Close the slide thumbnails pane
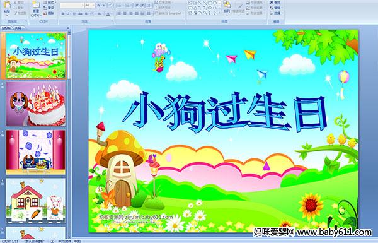This screenshot has width=378, height=243. click(68, 28)
